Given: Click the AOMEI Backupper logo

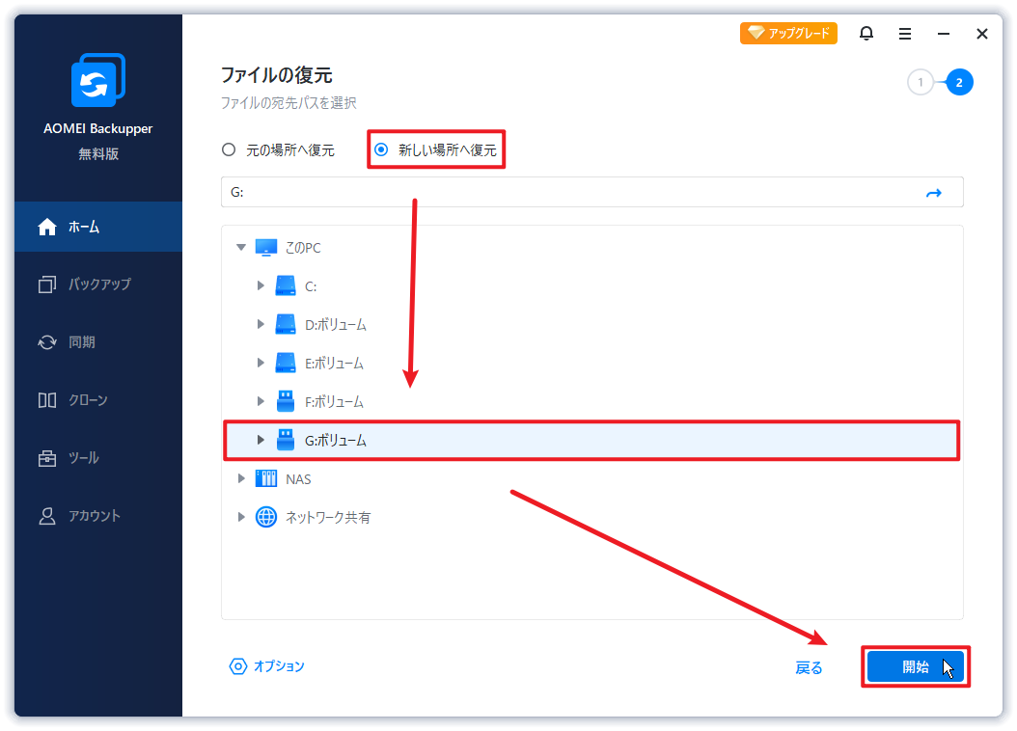Looking at the screenshot, I should point(98,81).
